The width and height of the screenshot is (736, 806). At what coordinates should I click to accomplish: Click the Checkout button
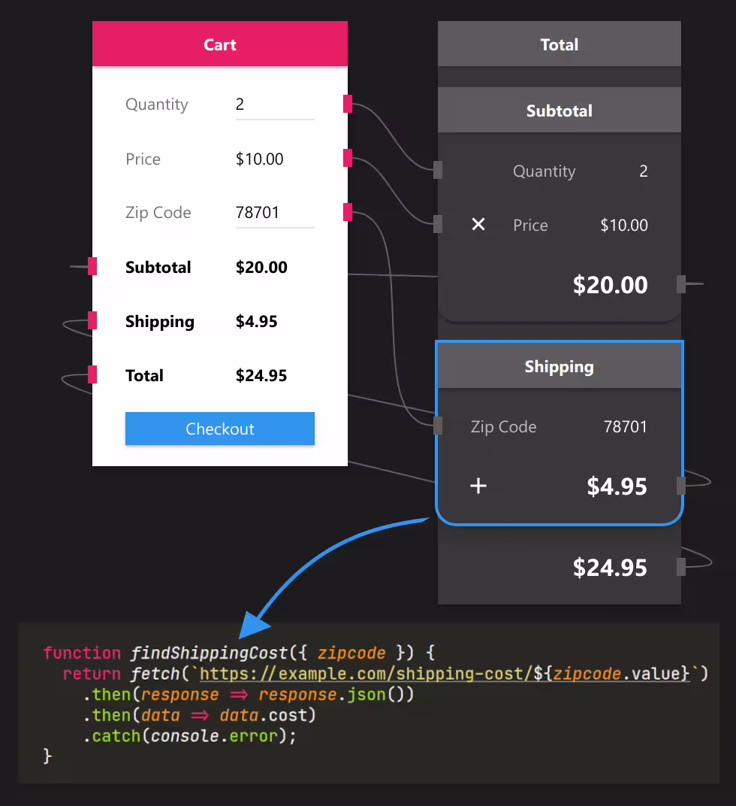219,429
